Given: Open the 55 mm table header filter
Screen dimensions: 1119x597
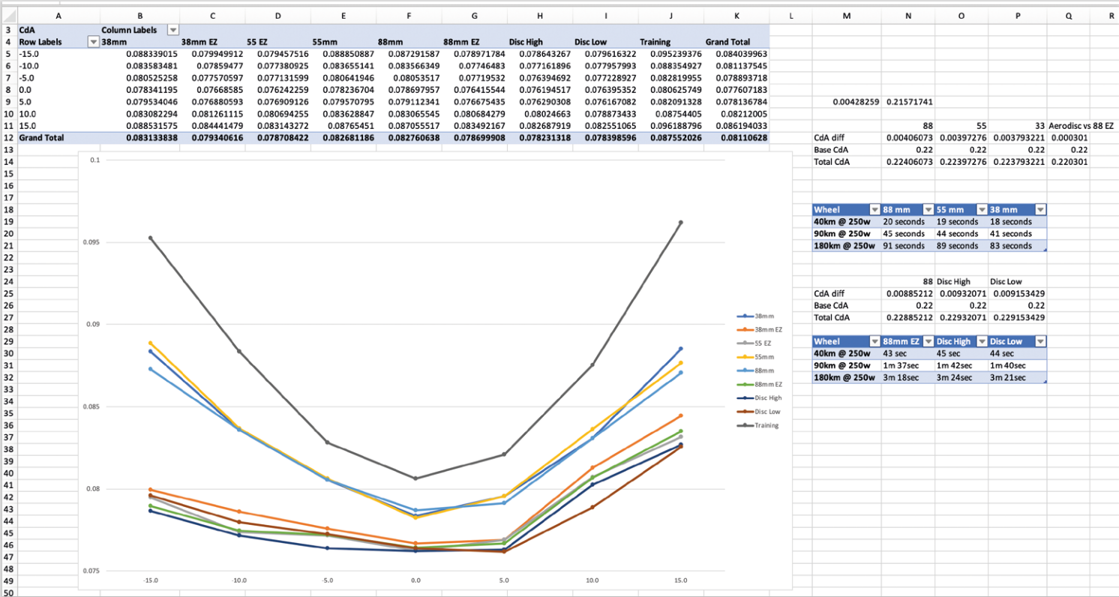Looking at the screenshot, I should tap(981, 210).
